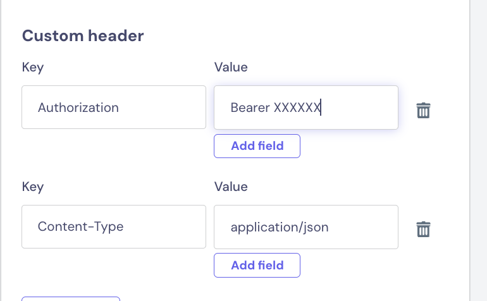Delete the Authorization header row via trash icon
This screenshot has width=487, height=301.
coord(423,110)
